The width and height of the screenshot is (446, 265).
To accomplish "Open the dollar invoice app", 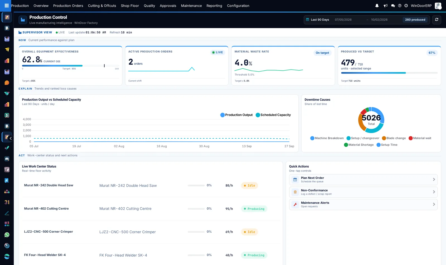I will point(7,180).
